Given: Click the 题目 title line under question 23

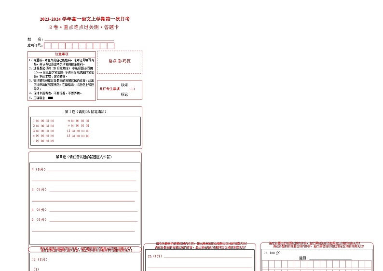Looking at the screenshot, I should coord(330,258).
